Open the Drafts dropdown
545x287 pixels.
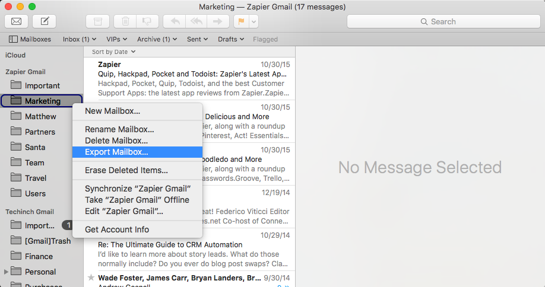point(231,39)
